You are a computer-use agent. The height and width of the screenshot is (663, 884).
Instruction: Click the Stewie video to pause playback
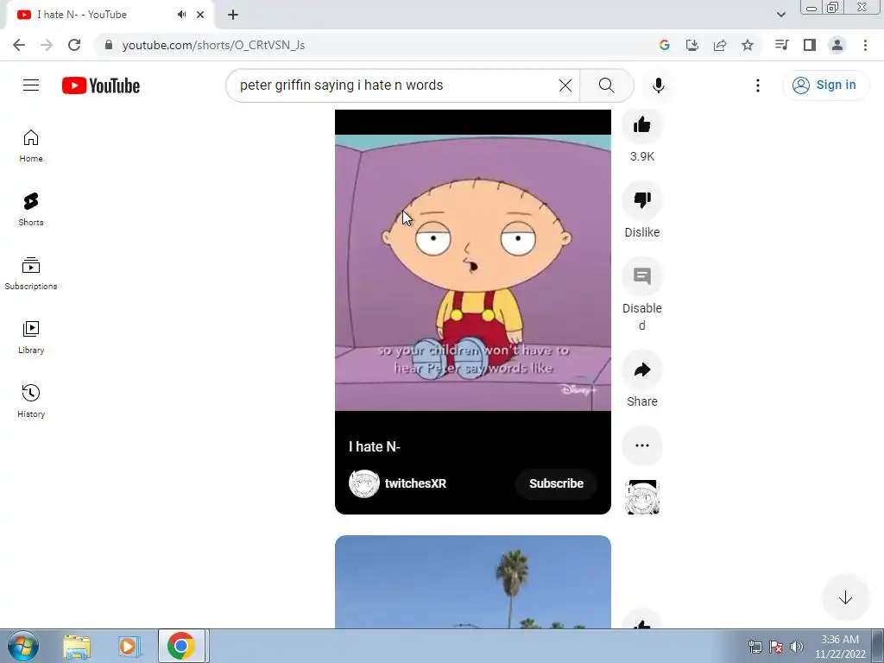point(472,272)
